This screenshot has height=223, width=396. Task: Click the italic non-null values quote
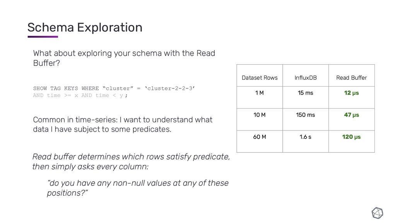coord(138,188)
